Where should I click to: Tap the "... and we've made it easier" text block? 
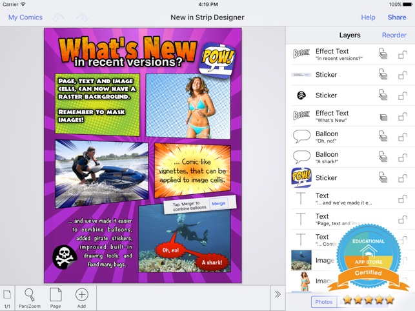pyautogui.click(x=101, y=243)
